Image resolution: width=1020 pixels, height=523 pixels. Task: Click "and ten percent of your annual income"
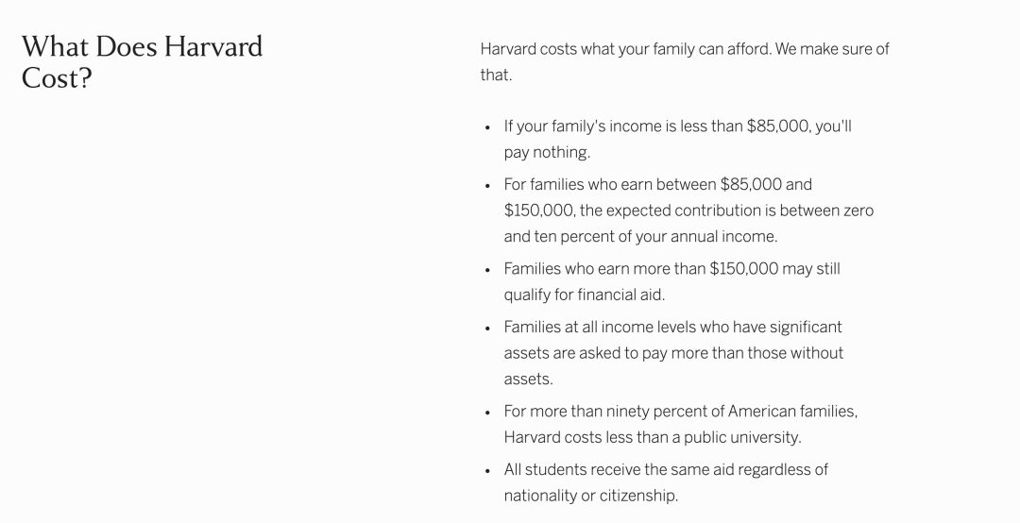point(640,236)
